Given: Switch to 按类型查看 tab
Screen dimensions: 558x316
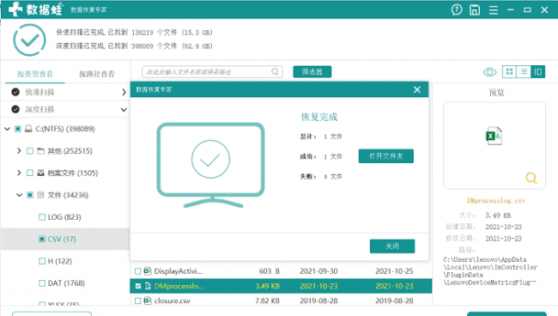Looking at the screenshot, I should click(x=35, y=74).
